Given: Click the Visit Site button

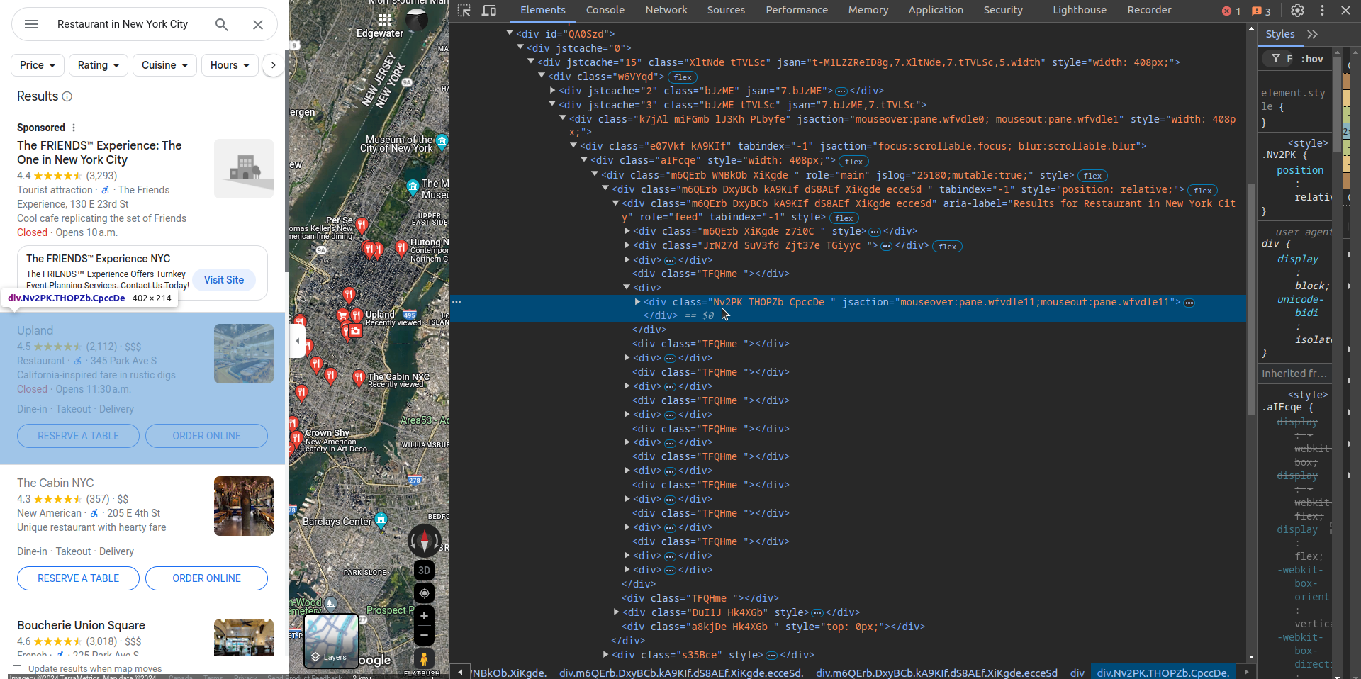Looking at the screenshot, I should pos(224,280).
